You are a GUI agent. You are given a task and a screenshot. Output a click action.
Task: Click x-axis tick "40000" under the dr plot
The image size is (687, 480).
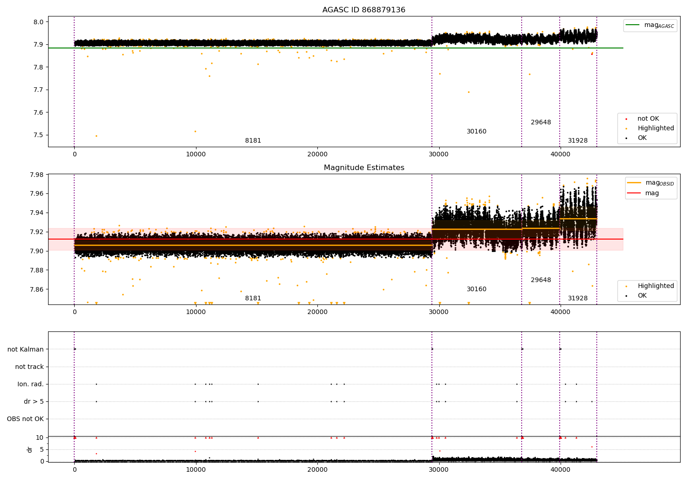click(560, 470)
